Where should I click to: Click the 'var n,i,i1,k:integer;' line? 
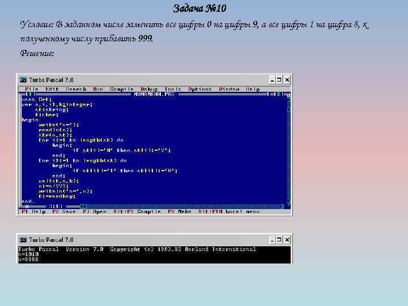[x=57, y=105]
